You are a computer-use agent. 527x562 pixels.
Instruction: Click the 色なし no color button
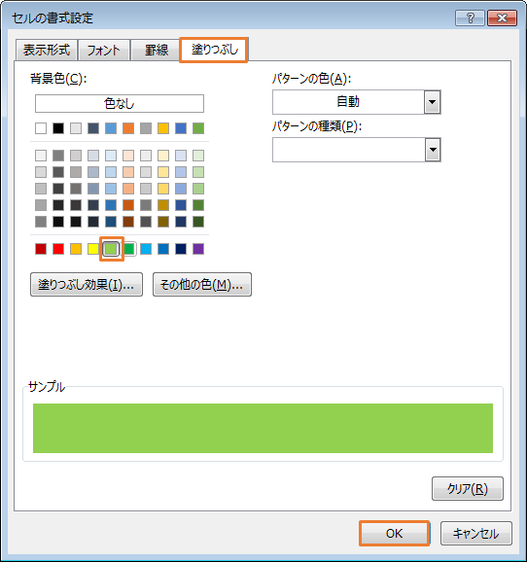120,104
